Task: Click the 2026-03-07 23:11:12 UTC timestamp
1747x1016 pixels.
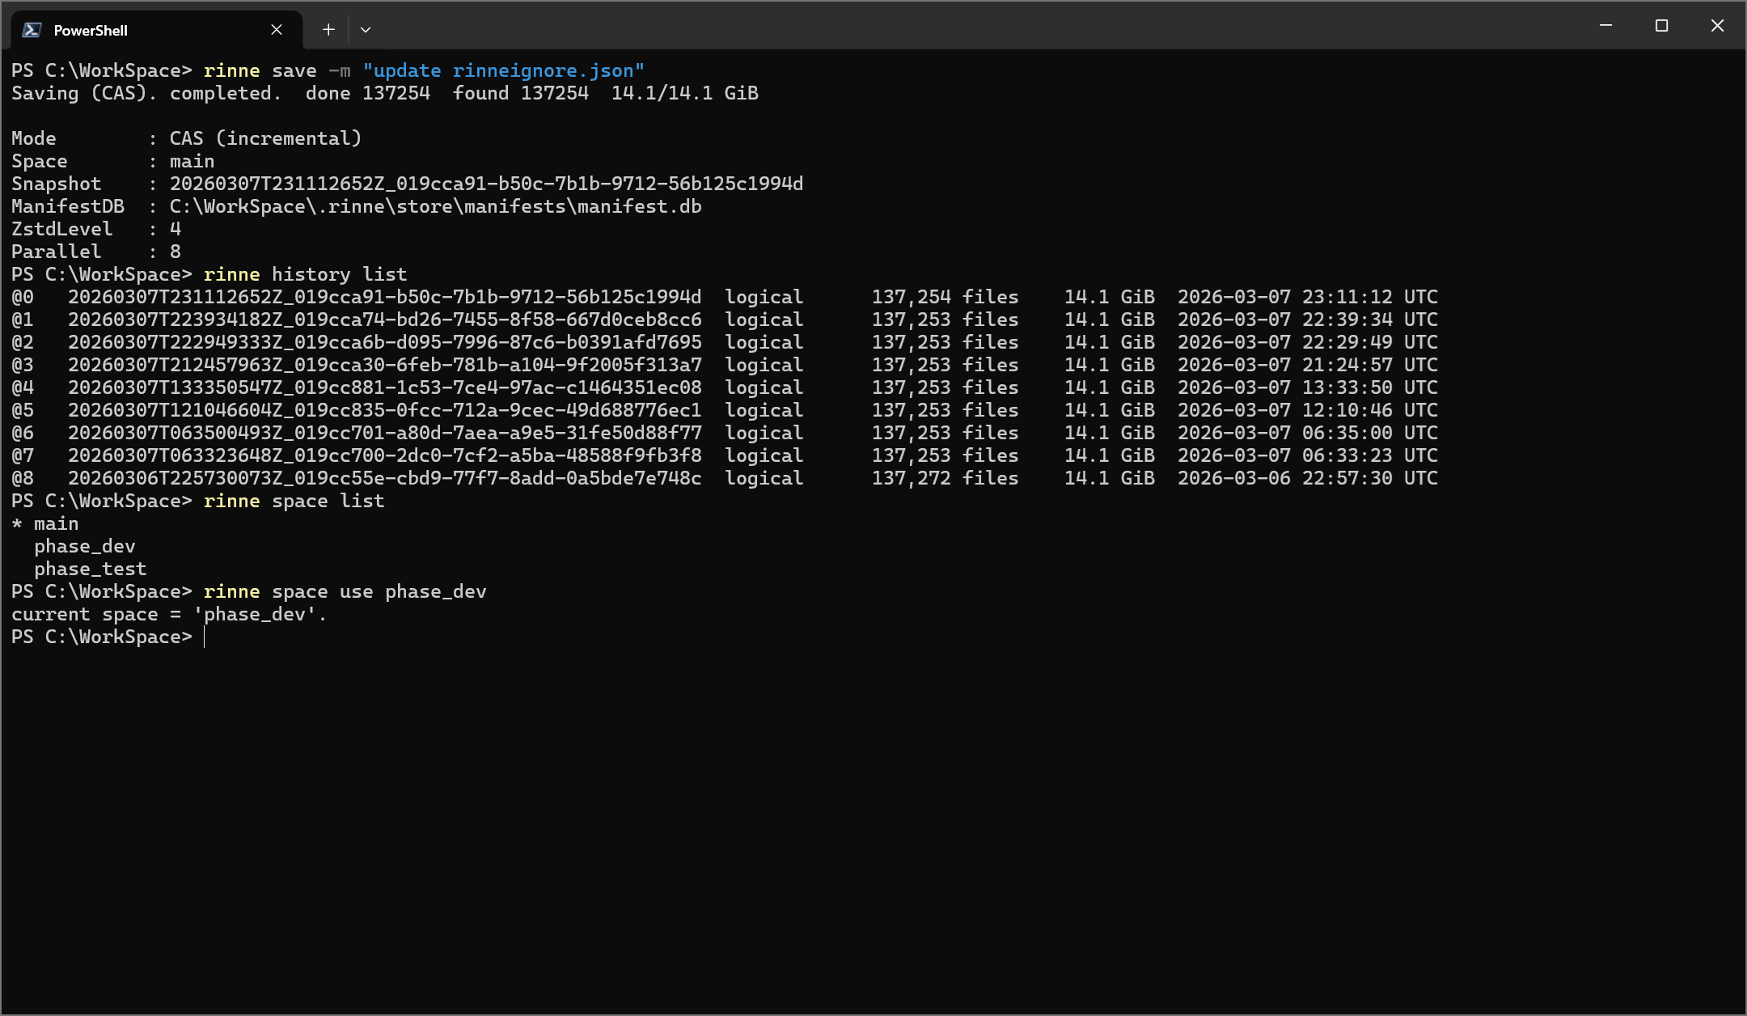Action: tap(1307, 297)
